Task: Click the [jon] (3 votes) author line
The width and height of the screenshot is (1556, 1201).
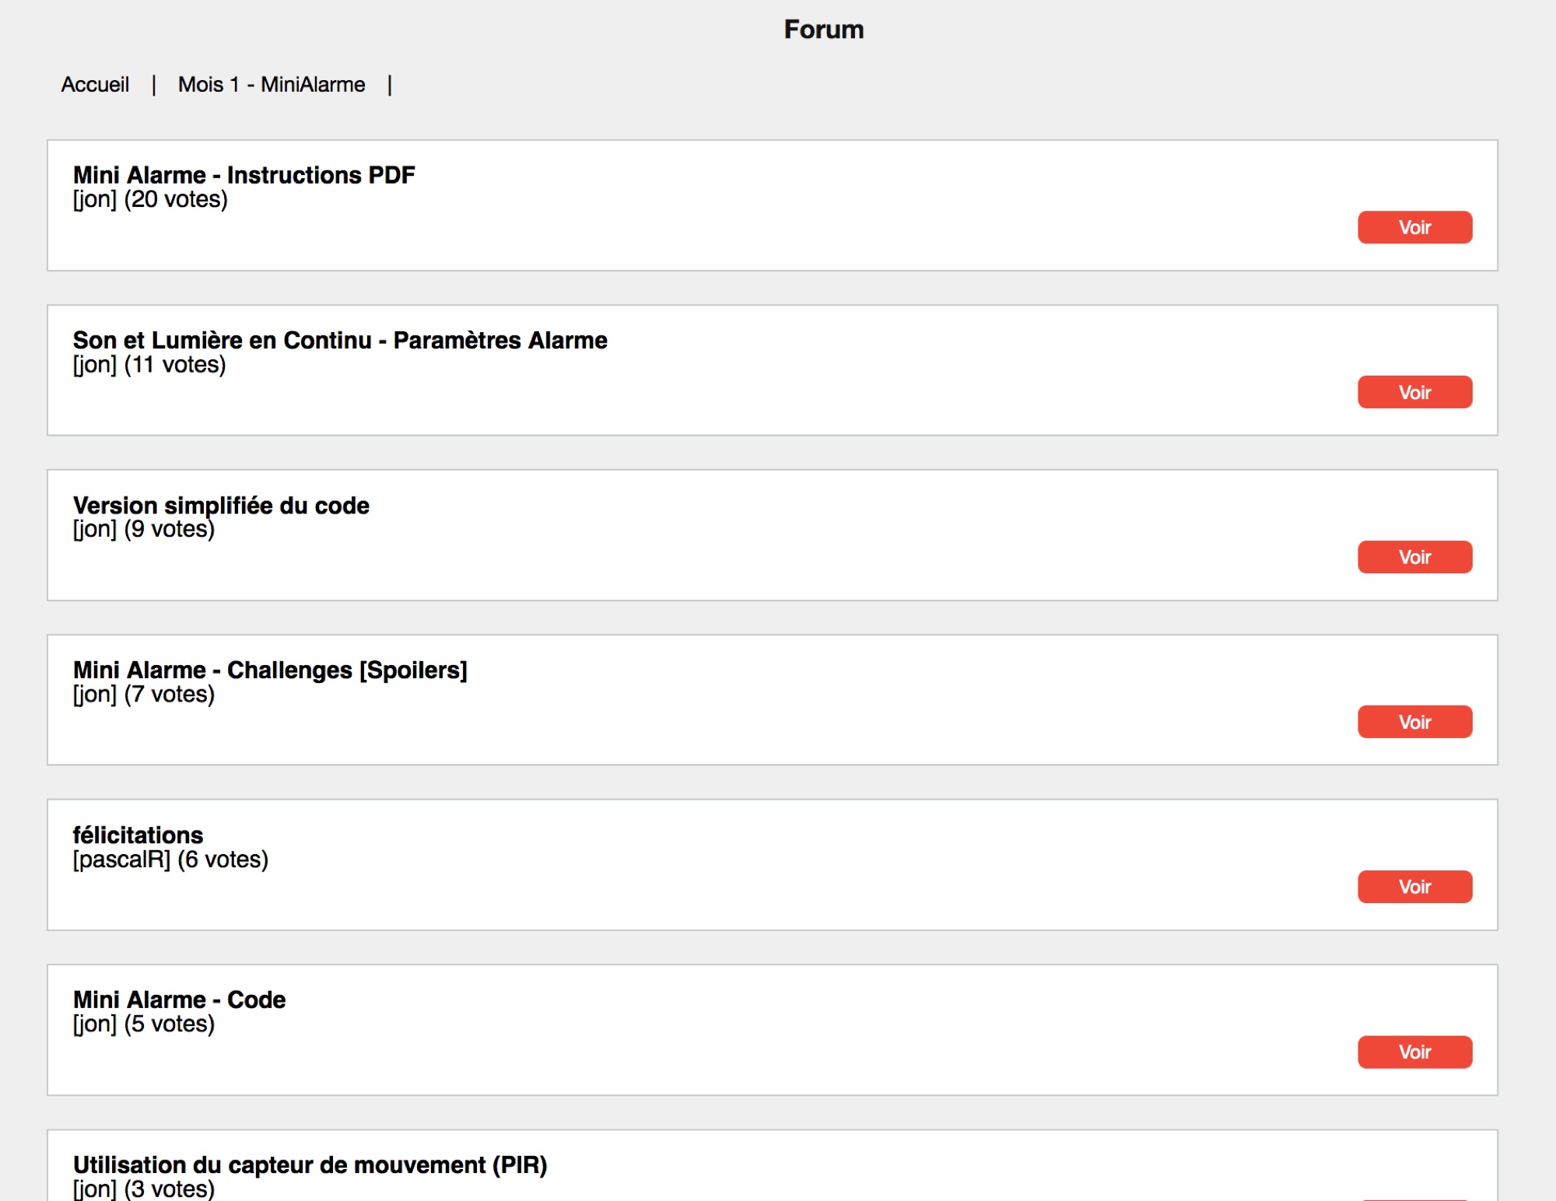Action: (144, 1189)
